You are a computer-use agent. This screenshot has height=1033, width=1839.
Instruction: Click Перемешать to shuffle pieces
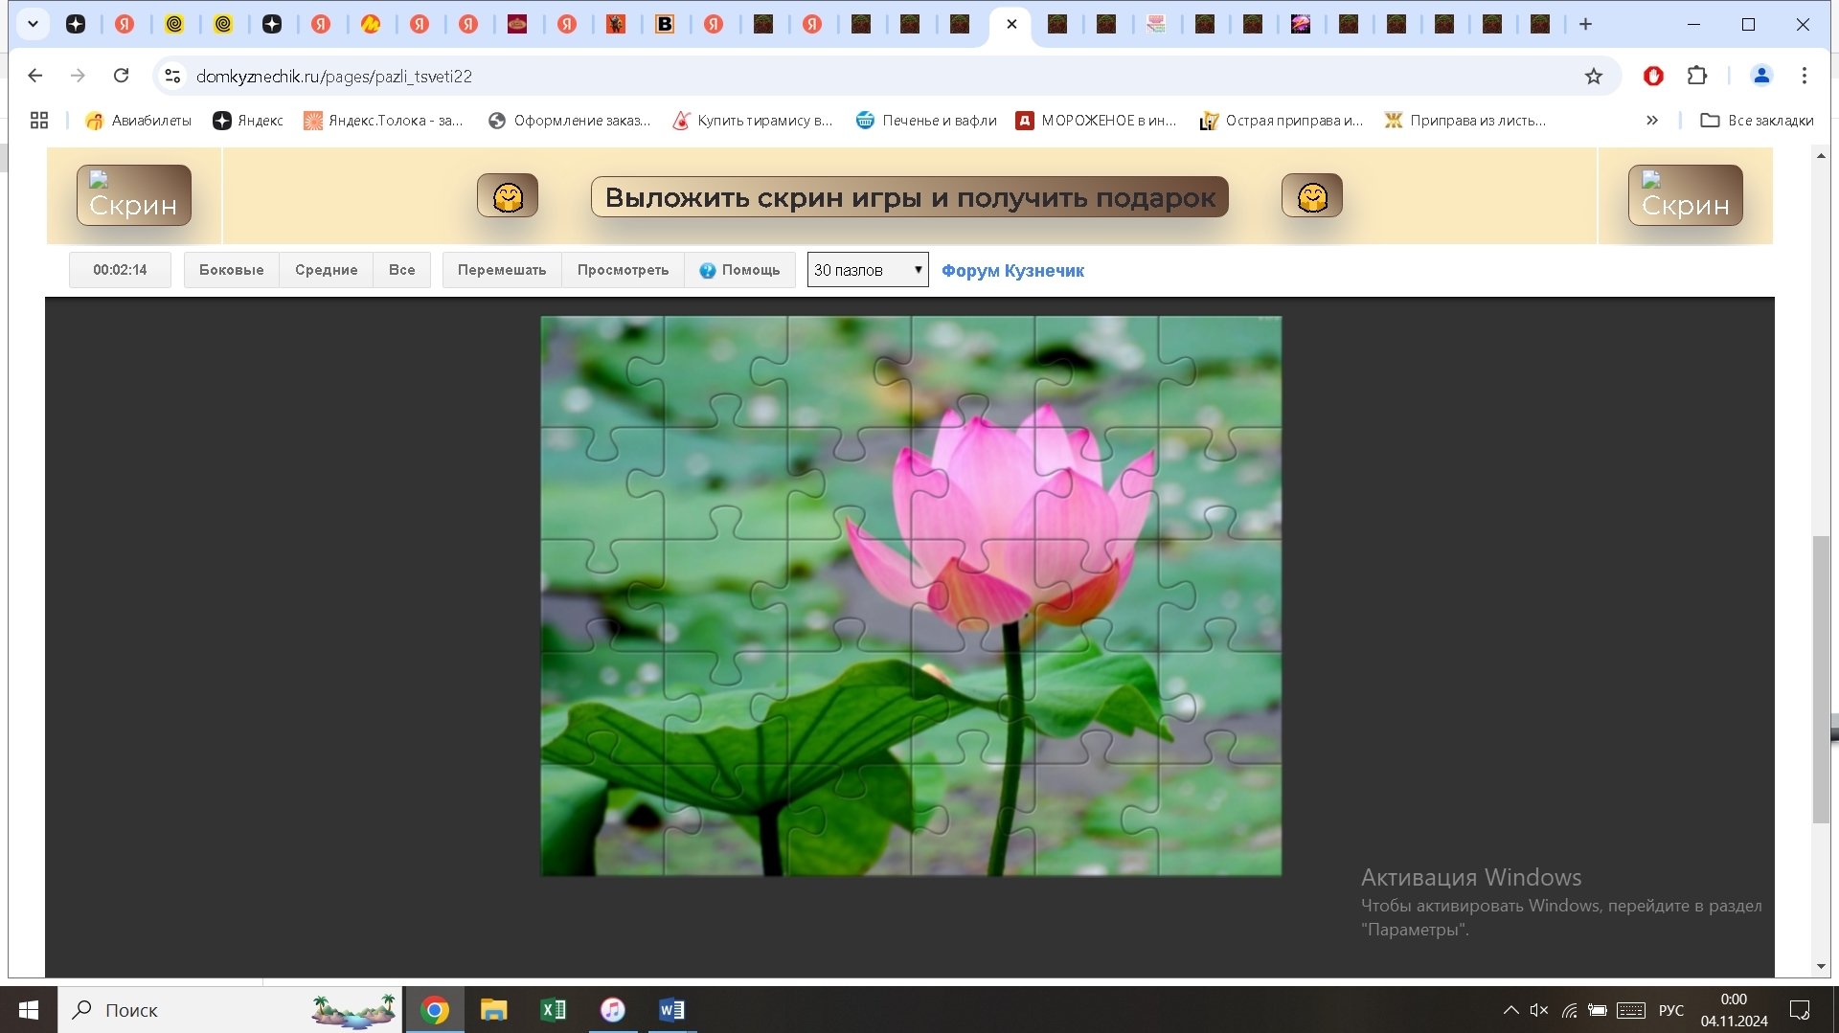[502, 270]
